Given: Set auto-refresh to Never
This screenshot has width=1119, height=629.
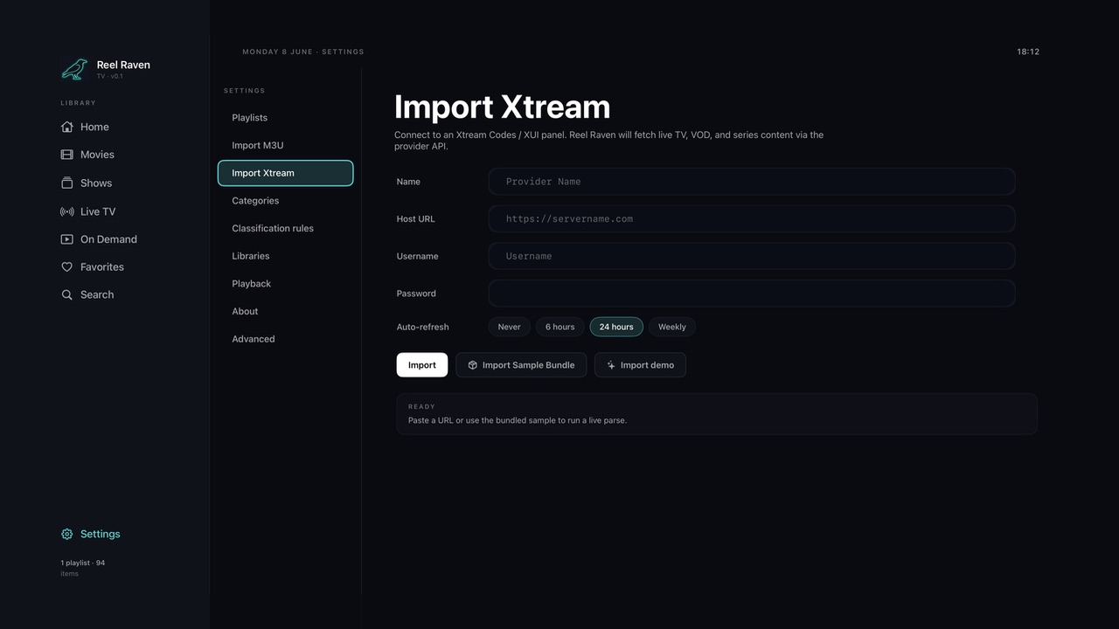Looking at the screenshot, I should pyautogui.click(x=509, y=327).
